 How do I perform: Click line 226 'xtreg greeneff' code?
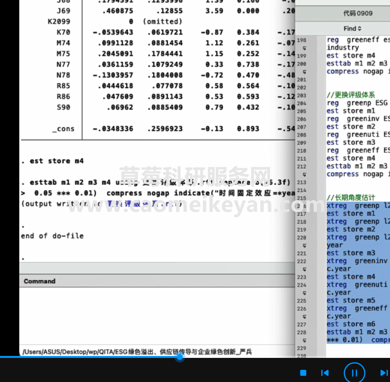[x=357, y=308]
